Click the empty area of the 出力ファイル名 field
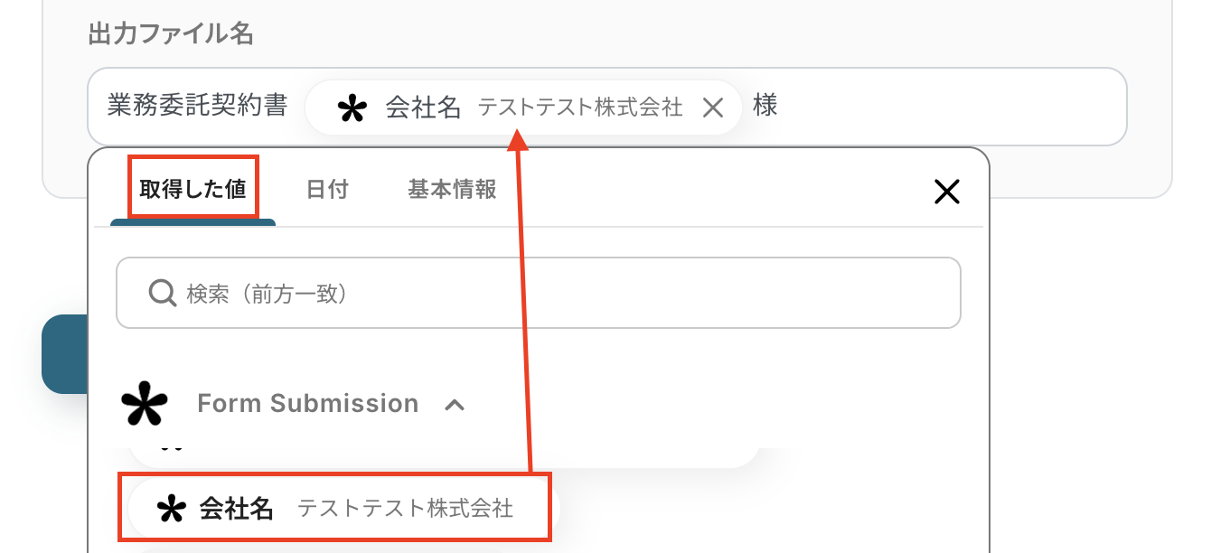This screenshot has width=1211, height=553. point(949,107)
